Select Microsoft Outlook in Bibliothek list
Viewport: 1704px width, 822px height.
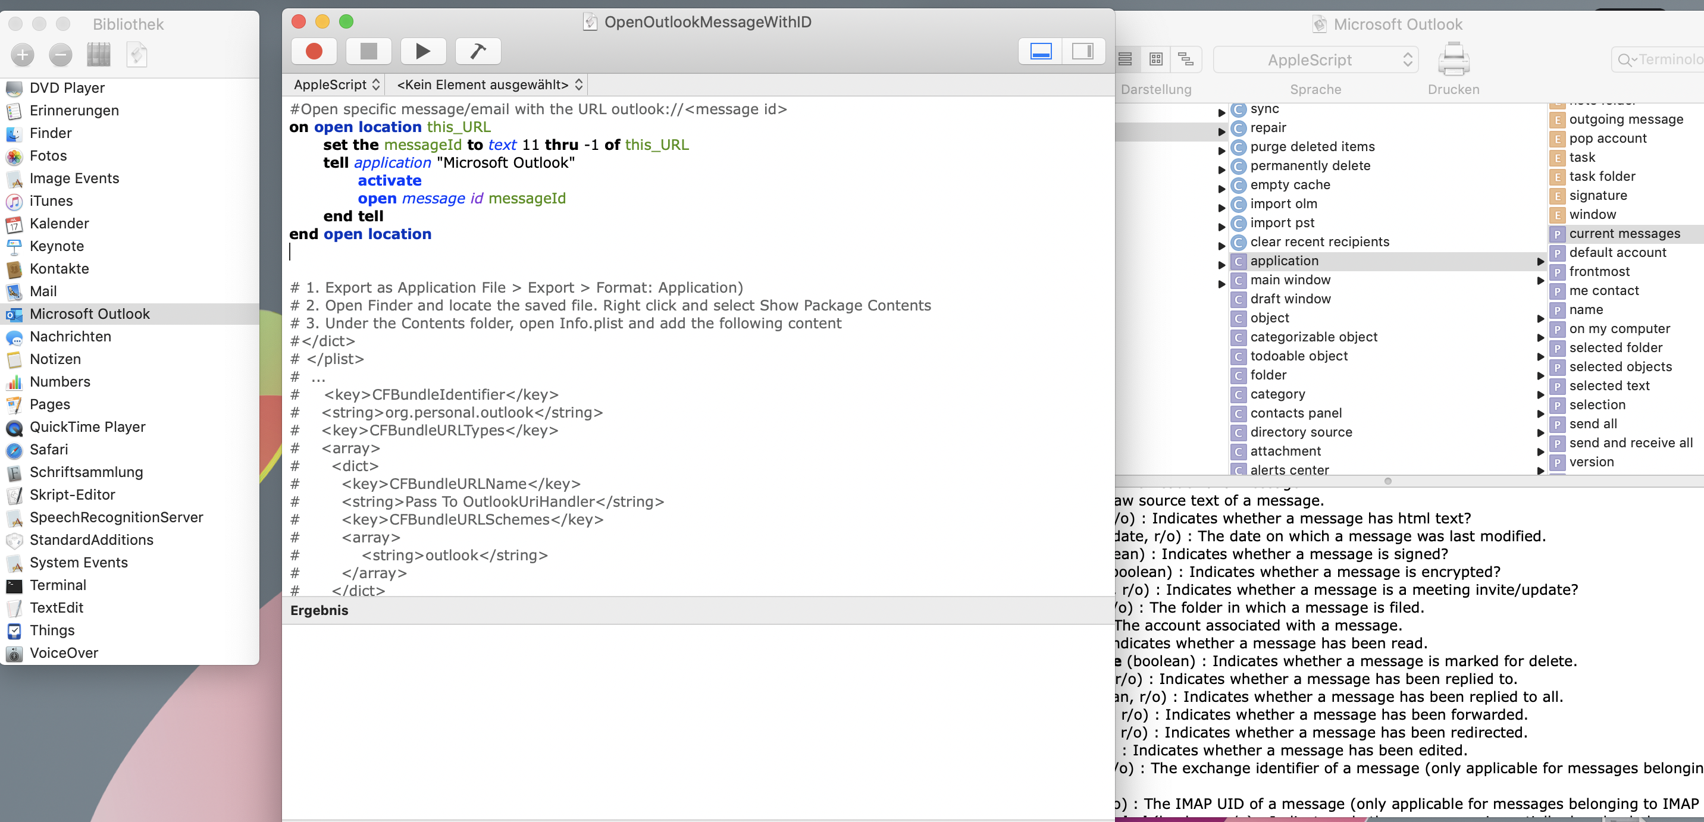pos(89,314)
